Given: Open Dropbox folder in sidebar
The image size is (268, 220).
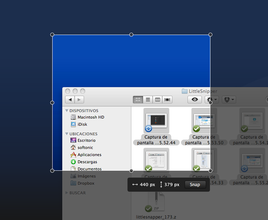Looking at the screenshot, I should 82,183.
